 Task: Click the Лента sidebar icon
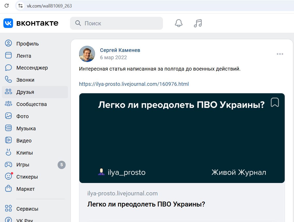coord(8,55)
